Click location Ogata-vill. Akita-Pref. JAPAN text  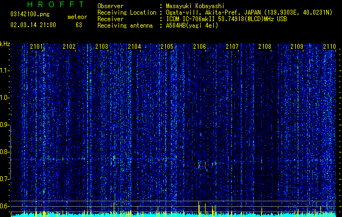coord(249,12)
